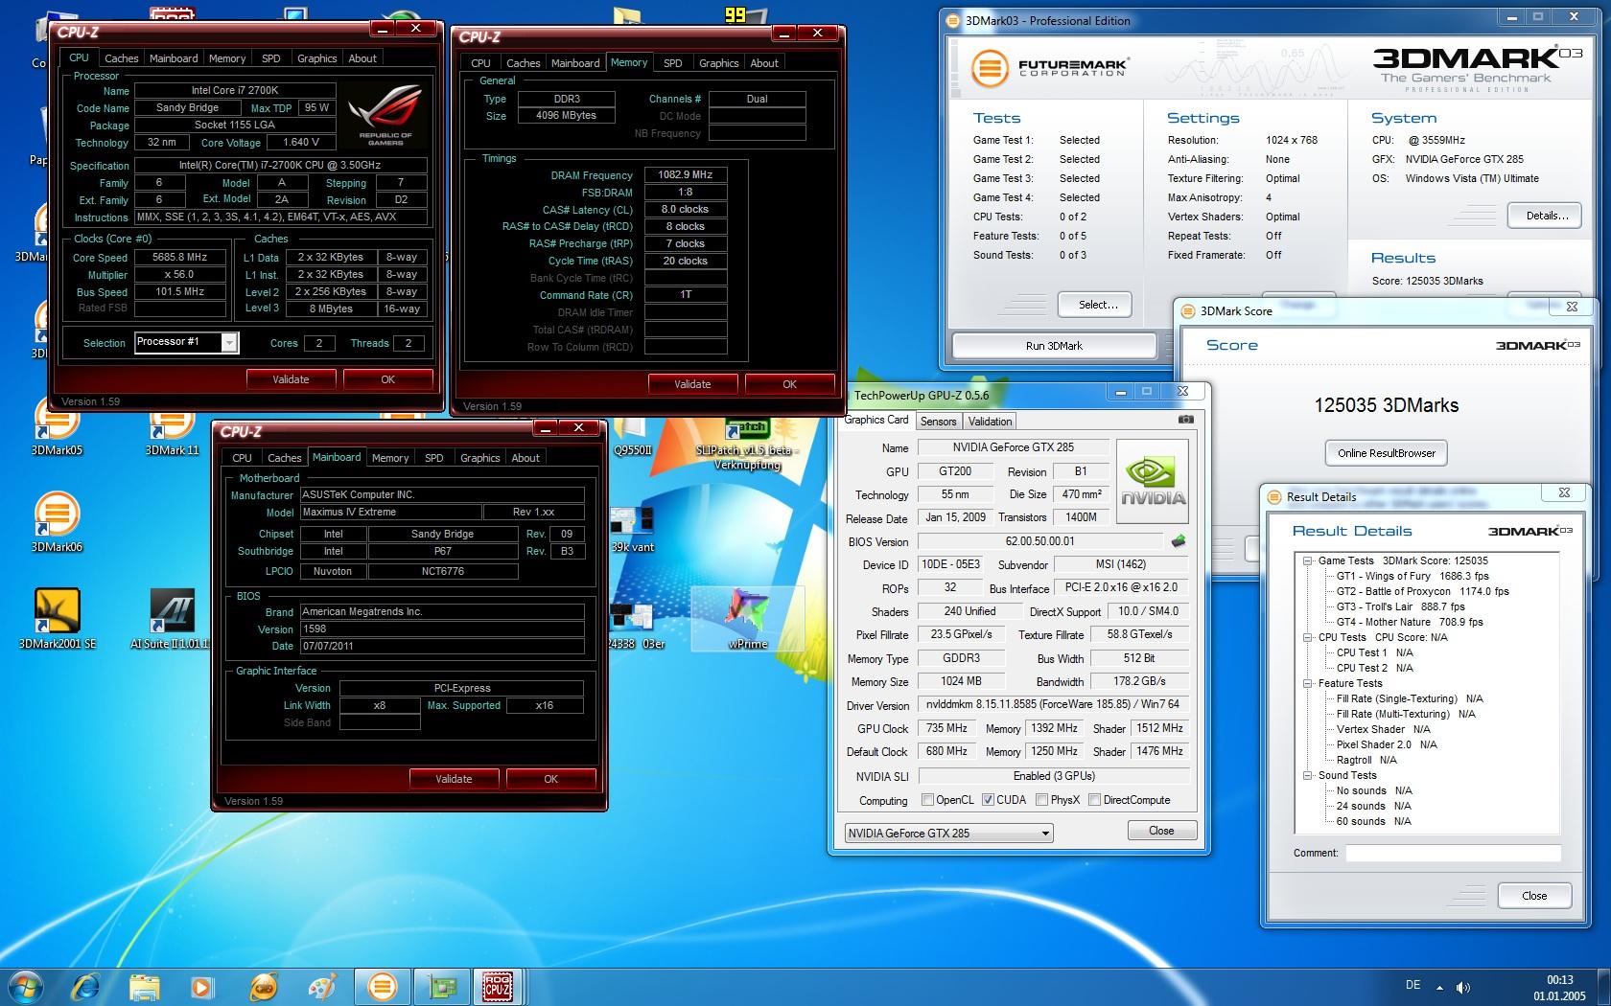The width and height of the screenshot is (1611, 1006).
Task: Launch AI Suite II from desktop
Action: pyautogui.click(x=172, y=619)
